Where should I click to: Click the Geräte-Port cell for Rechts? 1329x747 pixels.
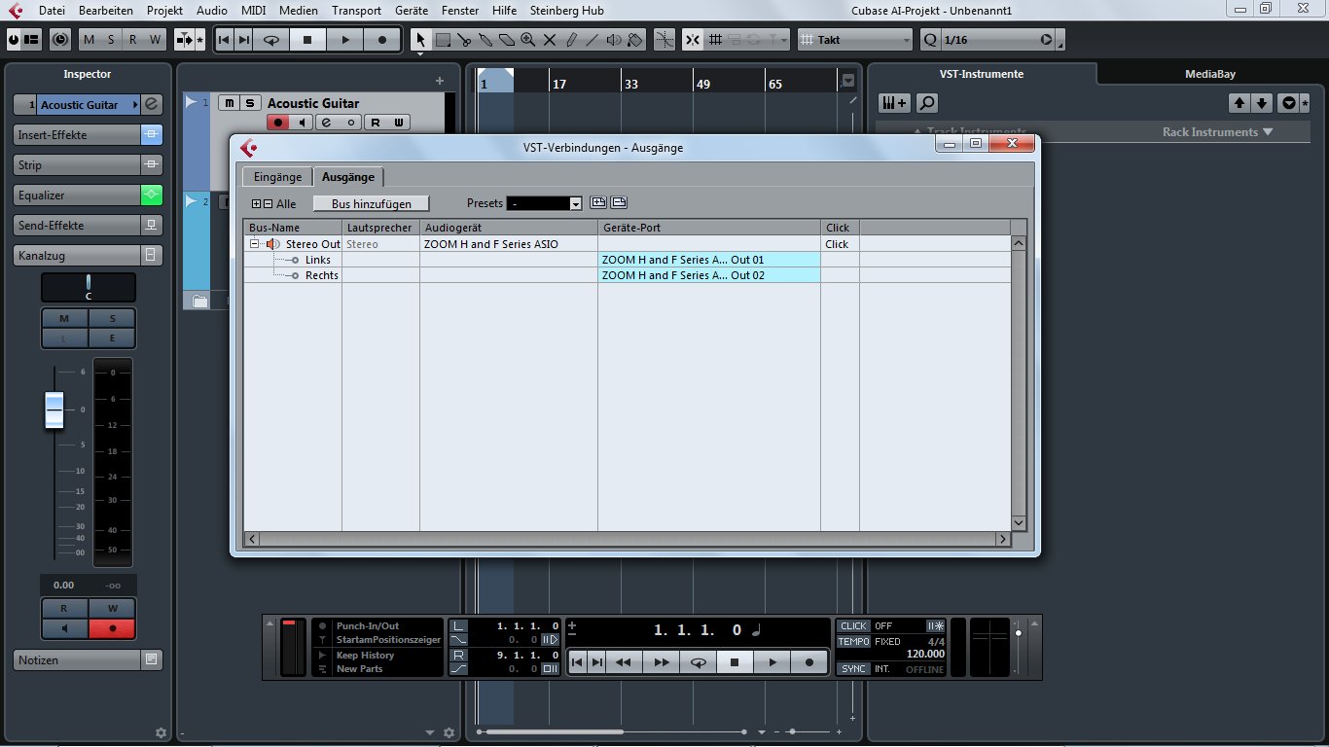click(x=709, y=275)
